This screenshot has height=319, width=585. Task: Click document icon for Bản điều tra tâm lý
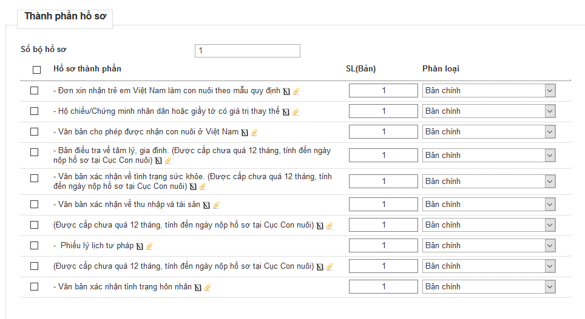pyautogui.click(x=158, y=161)
